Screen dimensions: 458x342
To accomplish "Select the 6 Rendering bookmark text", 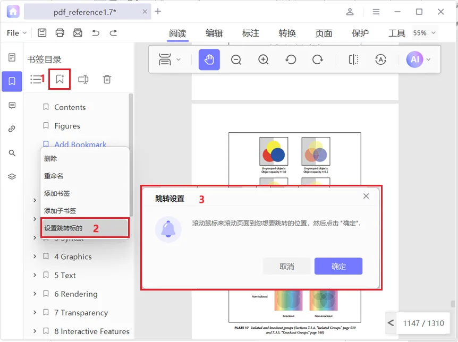I will [x=76, y=294].
